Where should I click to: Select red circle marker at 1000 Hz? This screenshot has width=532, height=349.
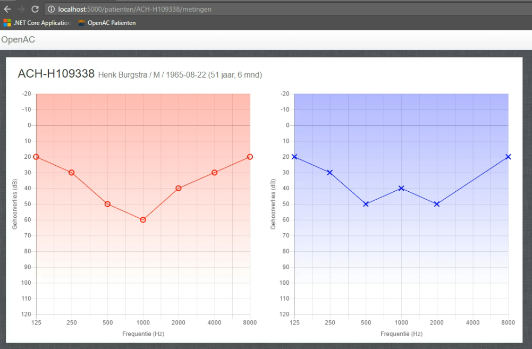tap(143, 220)
